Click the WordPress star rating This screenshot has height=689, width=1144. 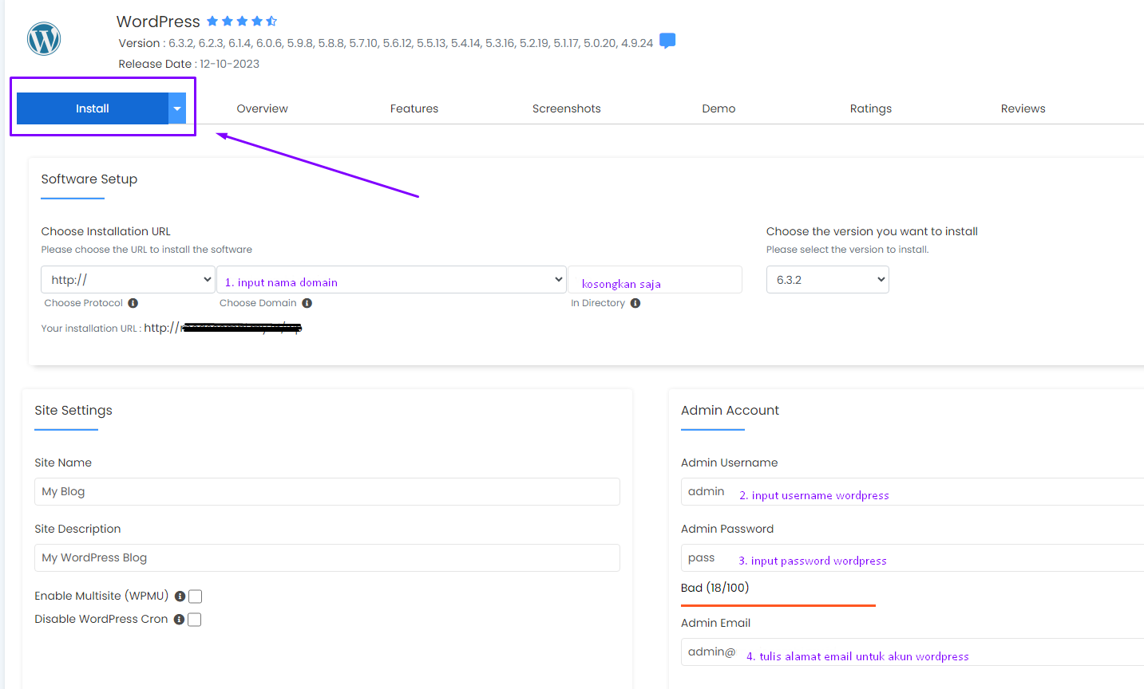(x=242, y=22)
